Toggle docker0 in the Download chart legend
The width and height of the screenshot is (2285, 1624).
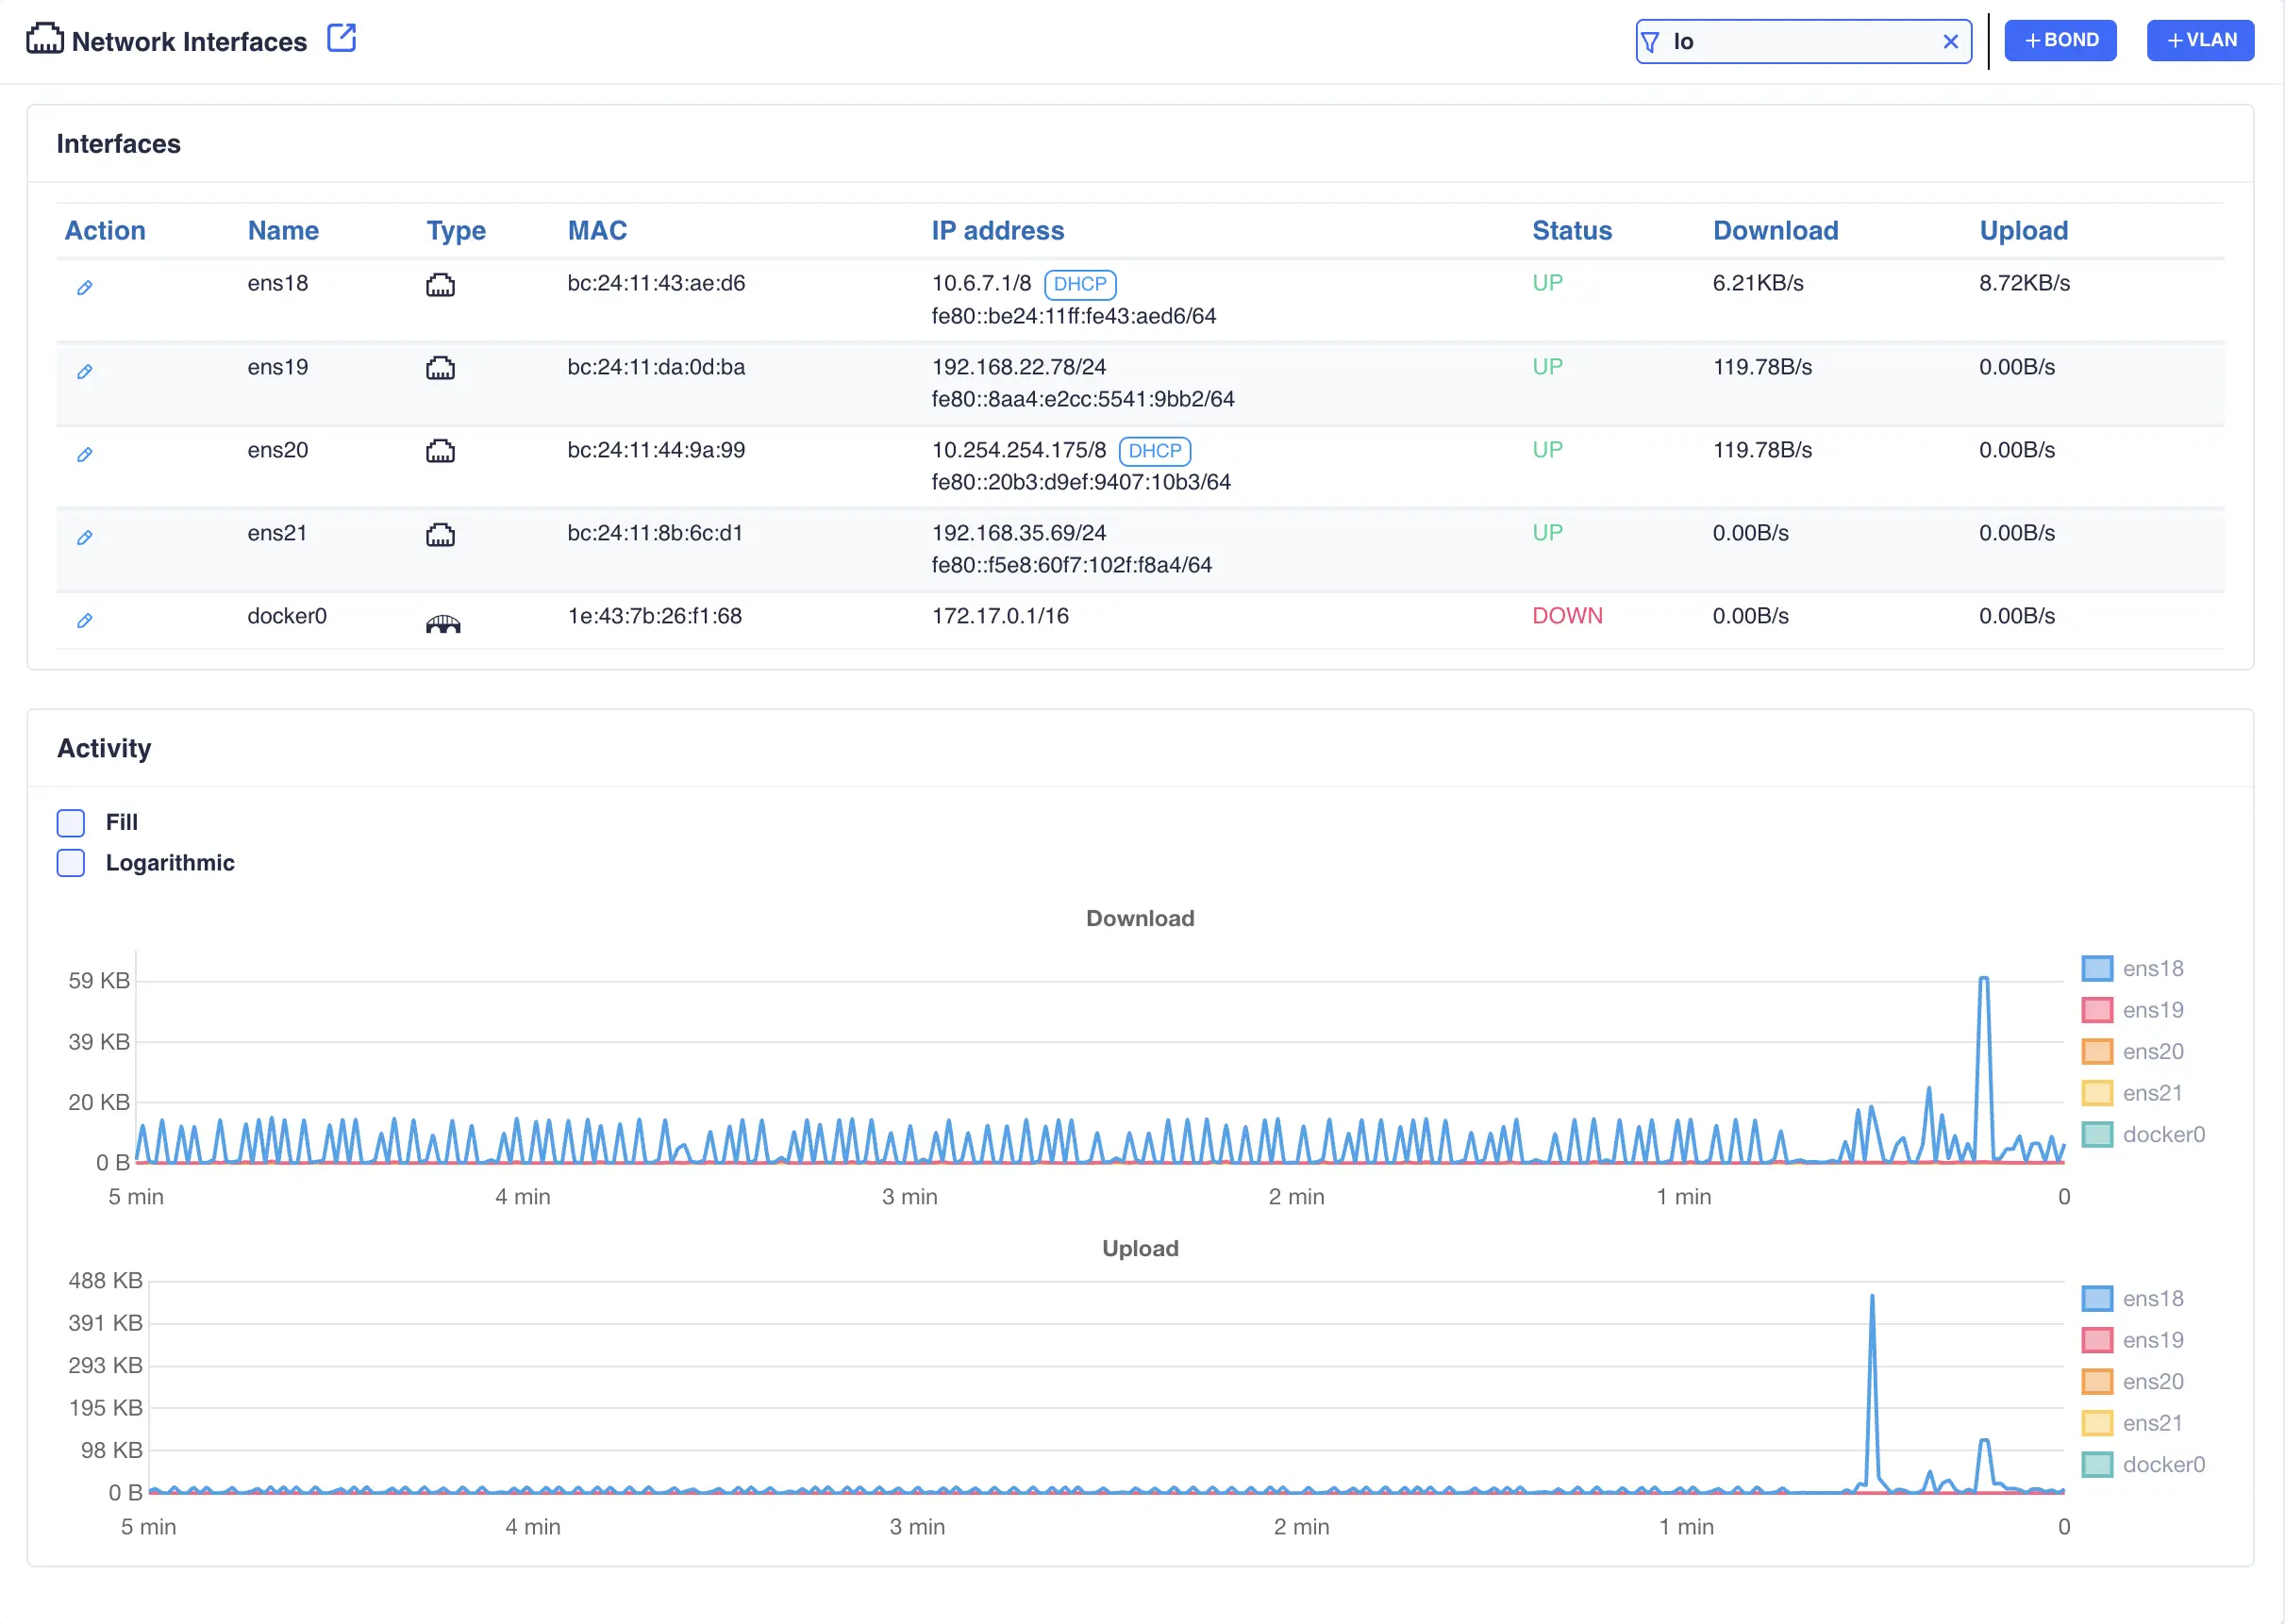(2143, 1135)
